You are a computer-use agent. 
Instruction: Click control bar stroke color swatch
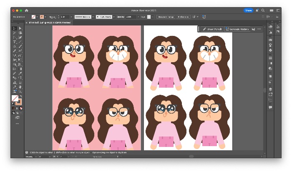(42, 17)
